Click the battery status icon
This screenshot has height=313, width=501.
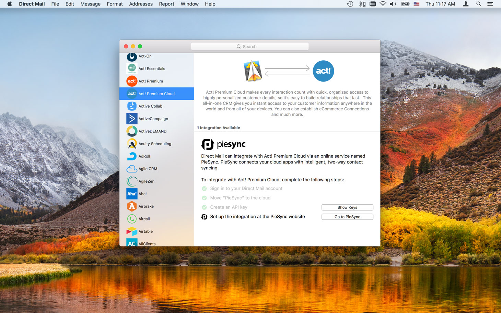pos(406,4)
